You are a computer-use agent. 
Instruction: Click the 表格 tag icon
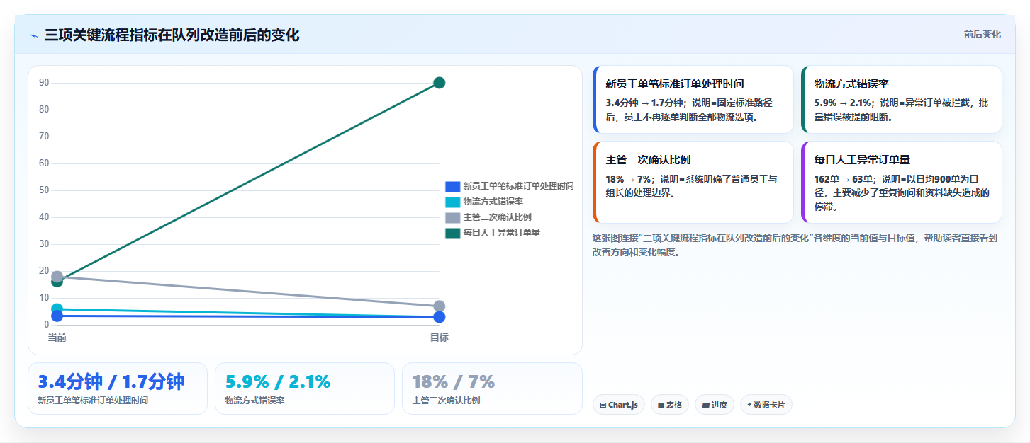pos(661,405)
